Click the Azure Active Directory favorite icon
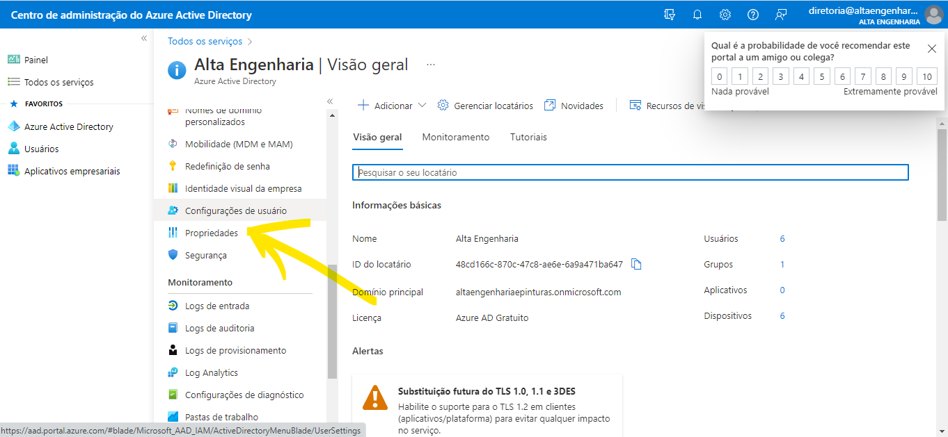The width and height of the screenshot is (948, 437). [13, 126]
